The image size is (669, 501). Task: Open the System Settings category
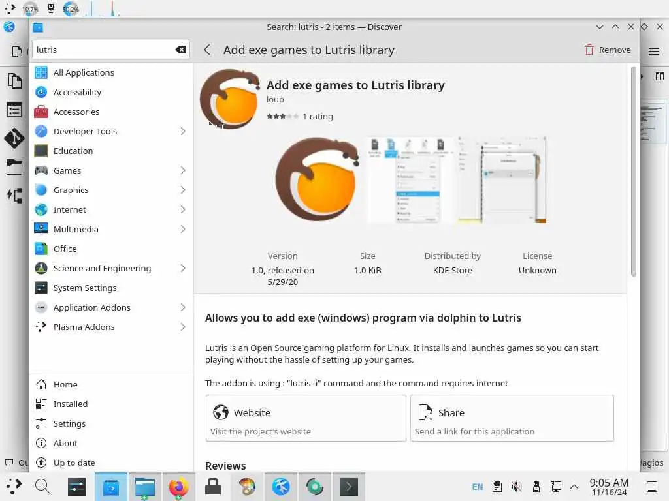(111, 288)
